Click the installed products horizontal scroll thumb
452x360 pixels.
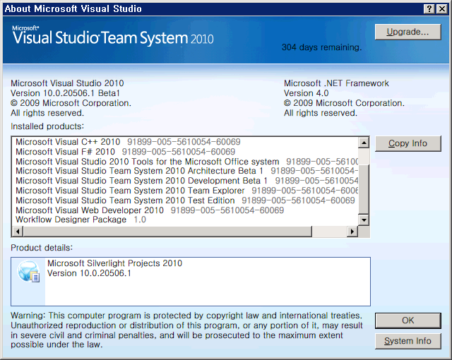(x=168, y=232)
